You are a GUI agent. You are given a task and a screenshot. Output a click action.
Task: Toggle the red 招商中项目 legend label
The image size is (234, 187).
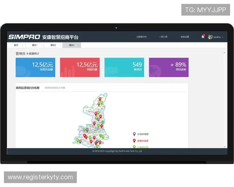point(143,141)
